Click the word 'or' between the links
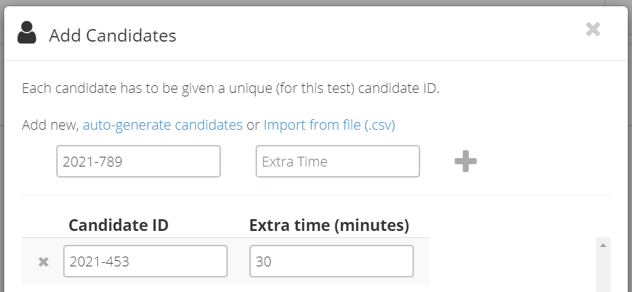 (x=253, y=126)
